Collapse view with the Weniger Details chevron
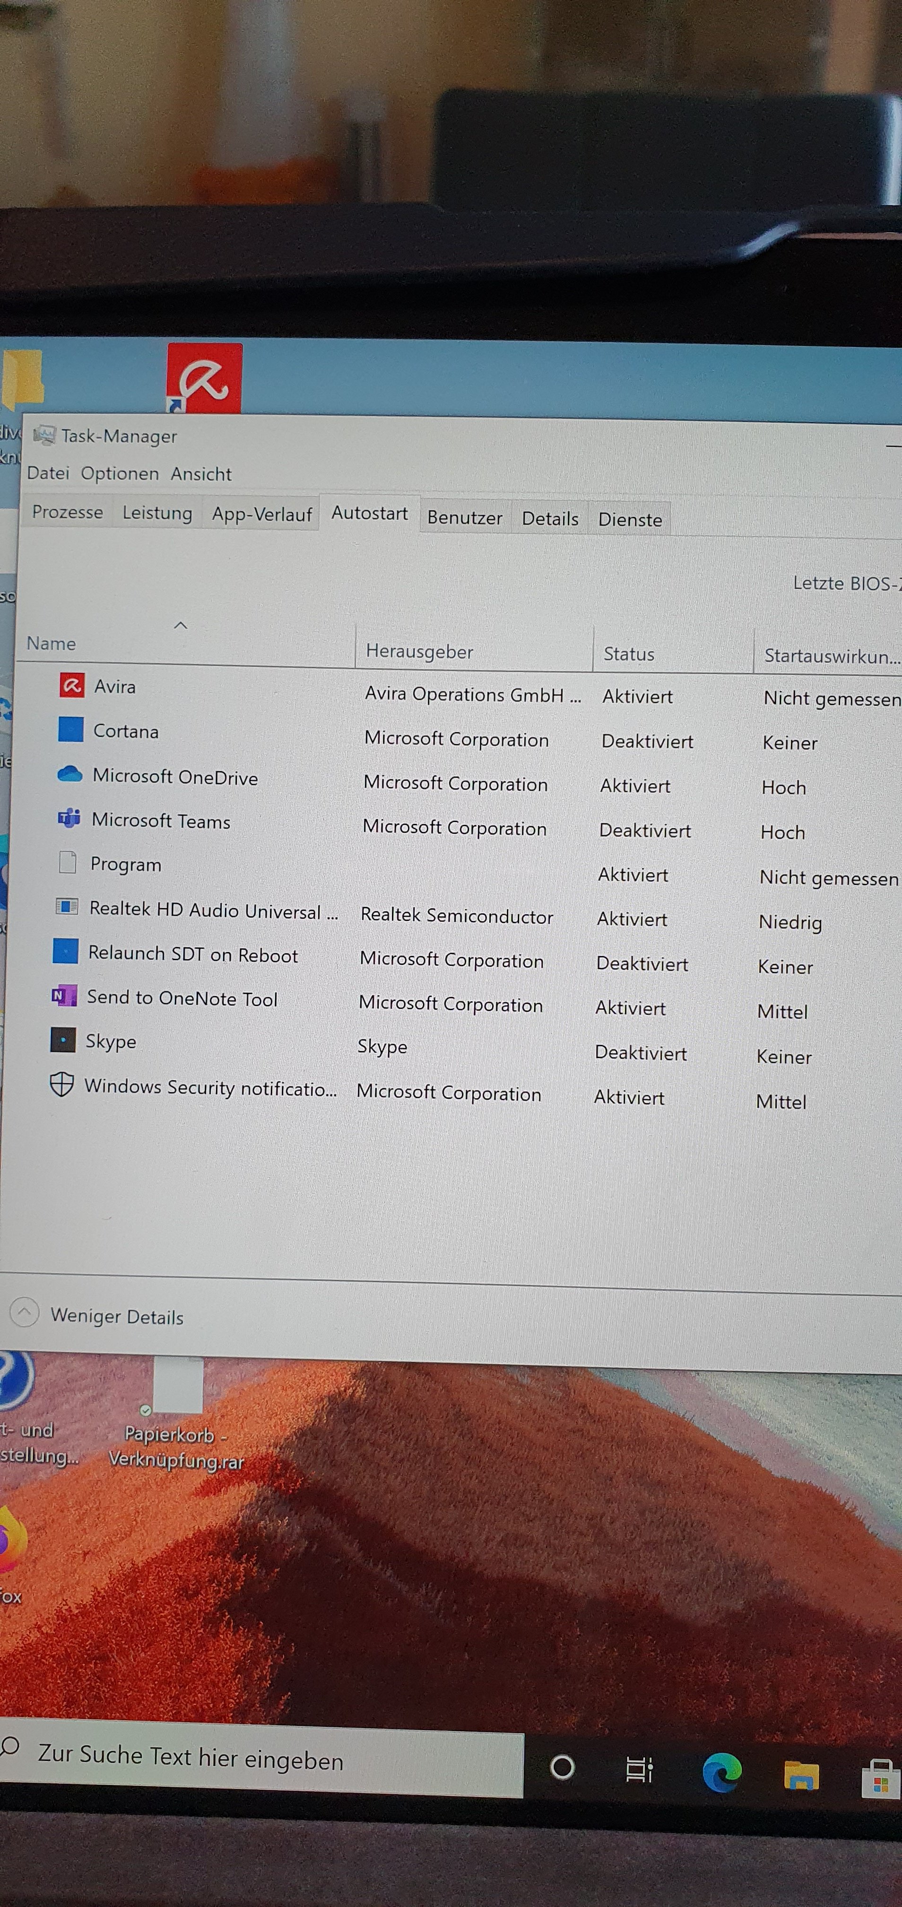 (25, 1312)
